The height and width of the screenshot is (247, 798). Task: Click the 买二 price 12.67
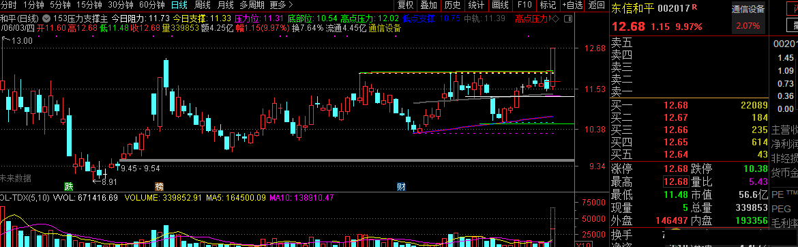[675, 117]
